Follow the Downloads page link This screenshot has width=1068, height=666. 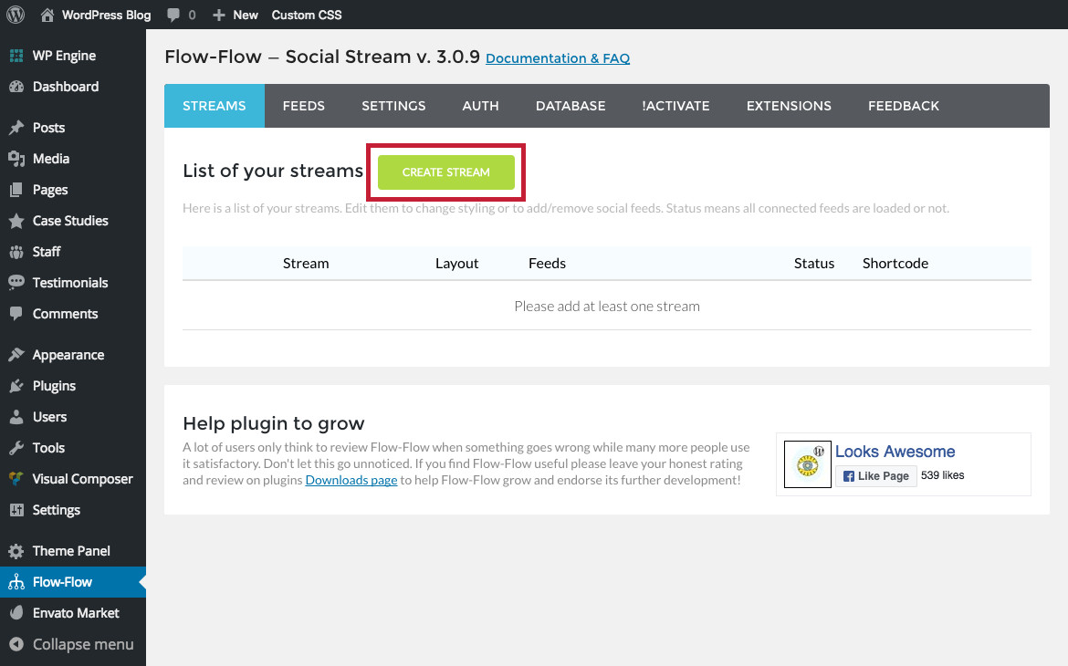coord(351,480)
